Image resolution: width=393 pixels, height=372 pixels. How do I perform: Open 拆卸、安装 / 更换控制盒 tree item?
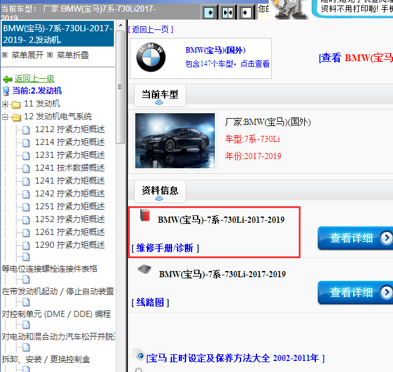[46, 359]
